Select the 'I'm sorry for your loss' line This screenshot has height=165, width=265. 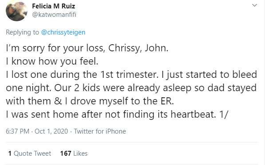tap(87, 48)
